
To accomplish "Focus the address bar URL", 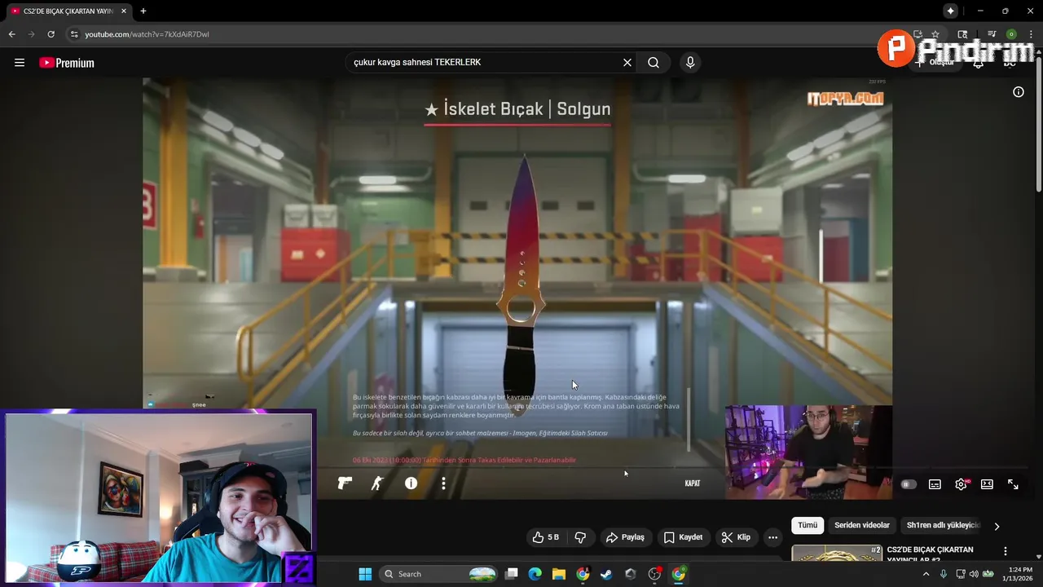I will pyautogui.click(x=147, y=34).
